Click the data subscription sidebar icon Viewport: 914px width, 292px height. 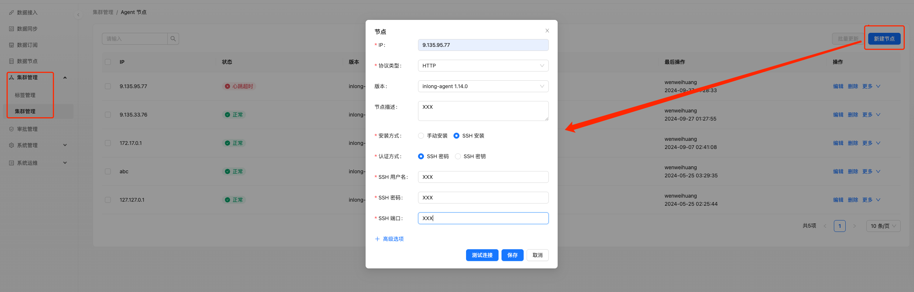(x=11, y=45)
